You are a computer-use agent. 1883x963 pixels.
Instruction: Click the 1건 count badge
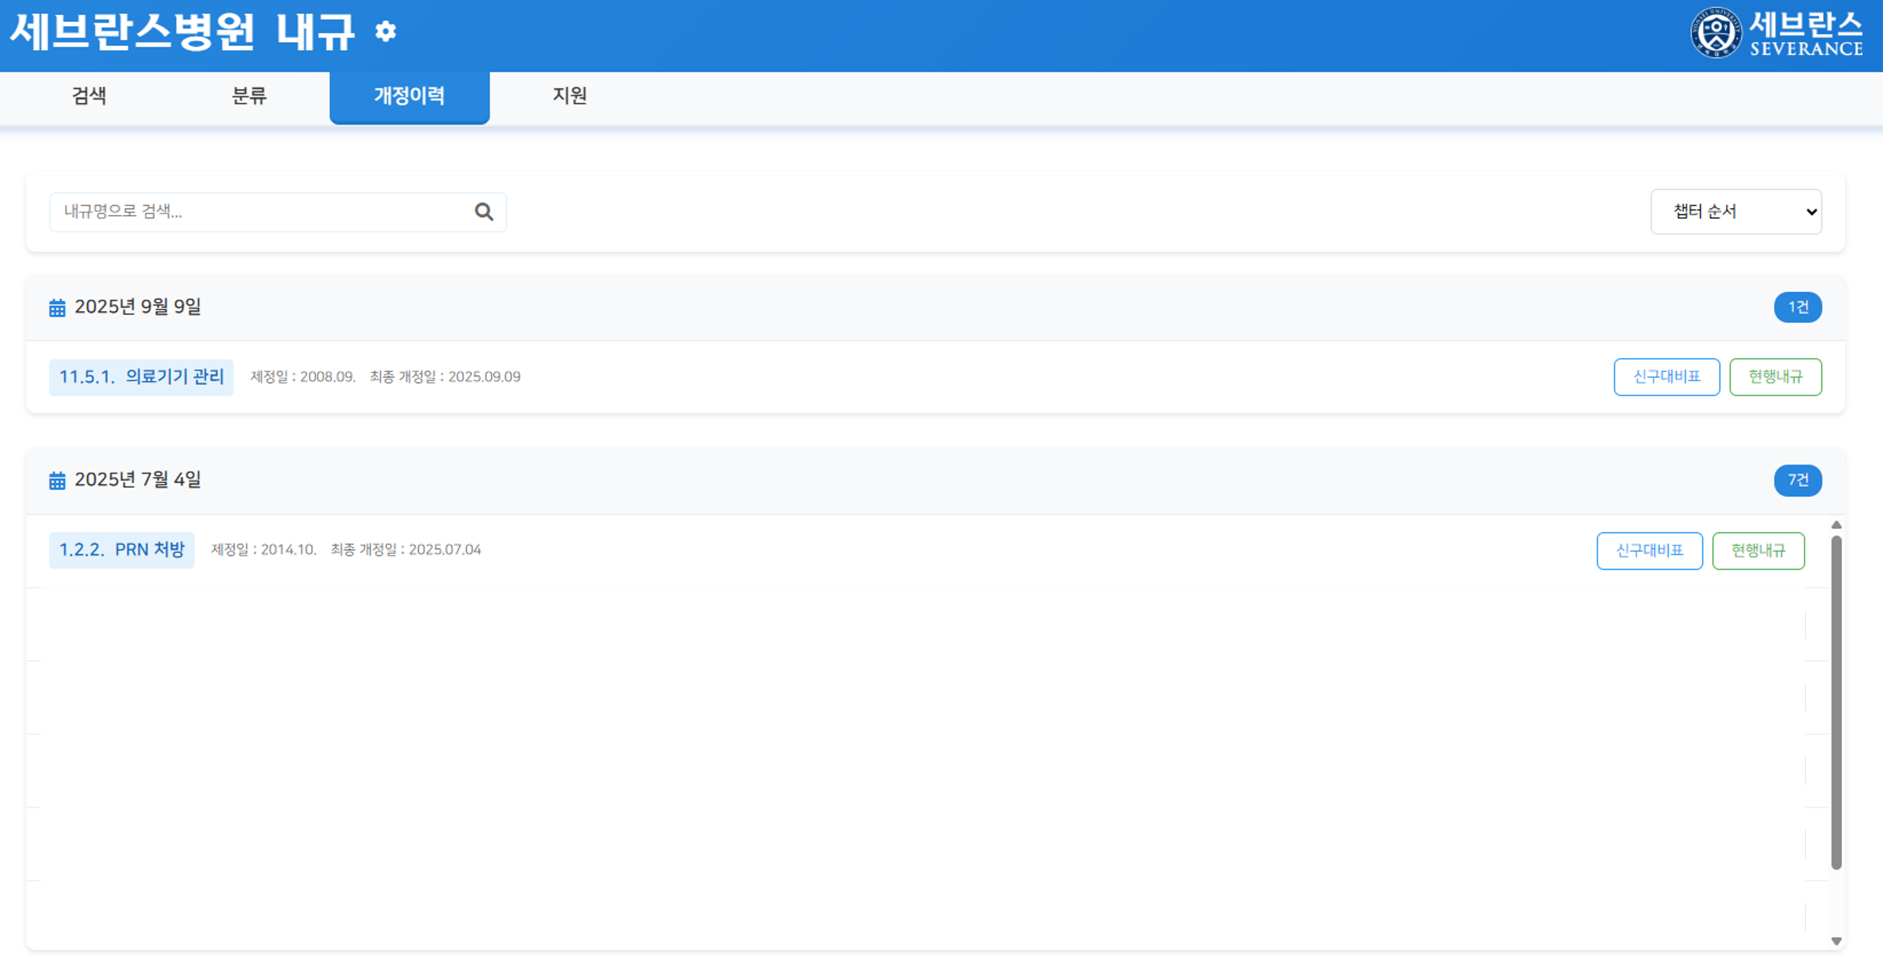(x=1797, y=307)
